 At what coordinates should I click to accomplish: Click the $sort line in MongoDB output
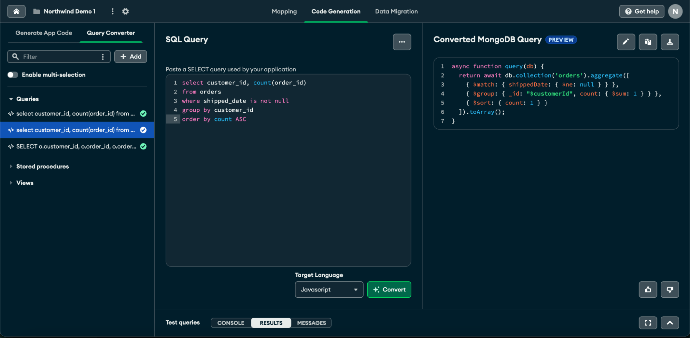click(x=506, y=103)
